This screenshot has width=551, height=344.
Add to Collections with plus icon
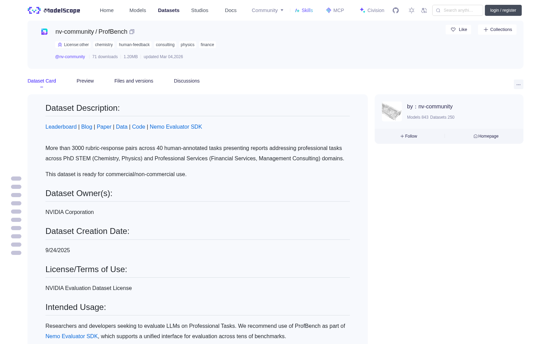(497, 30)
